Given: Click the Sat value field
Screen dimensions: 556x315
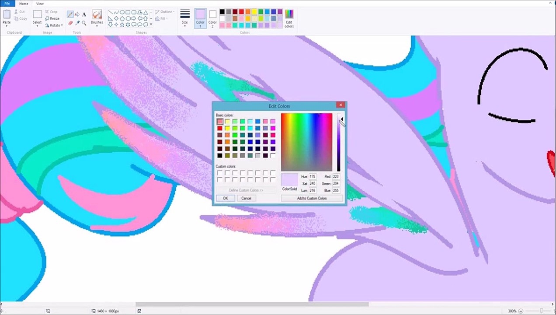Looking at the screenshot, I should [x=313, y=183].
